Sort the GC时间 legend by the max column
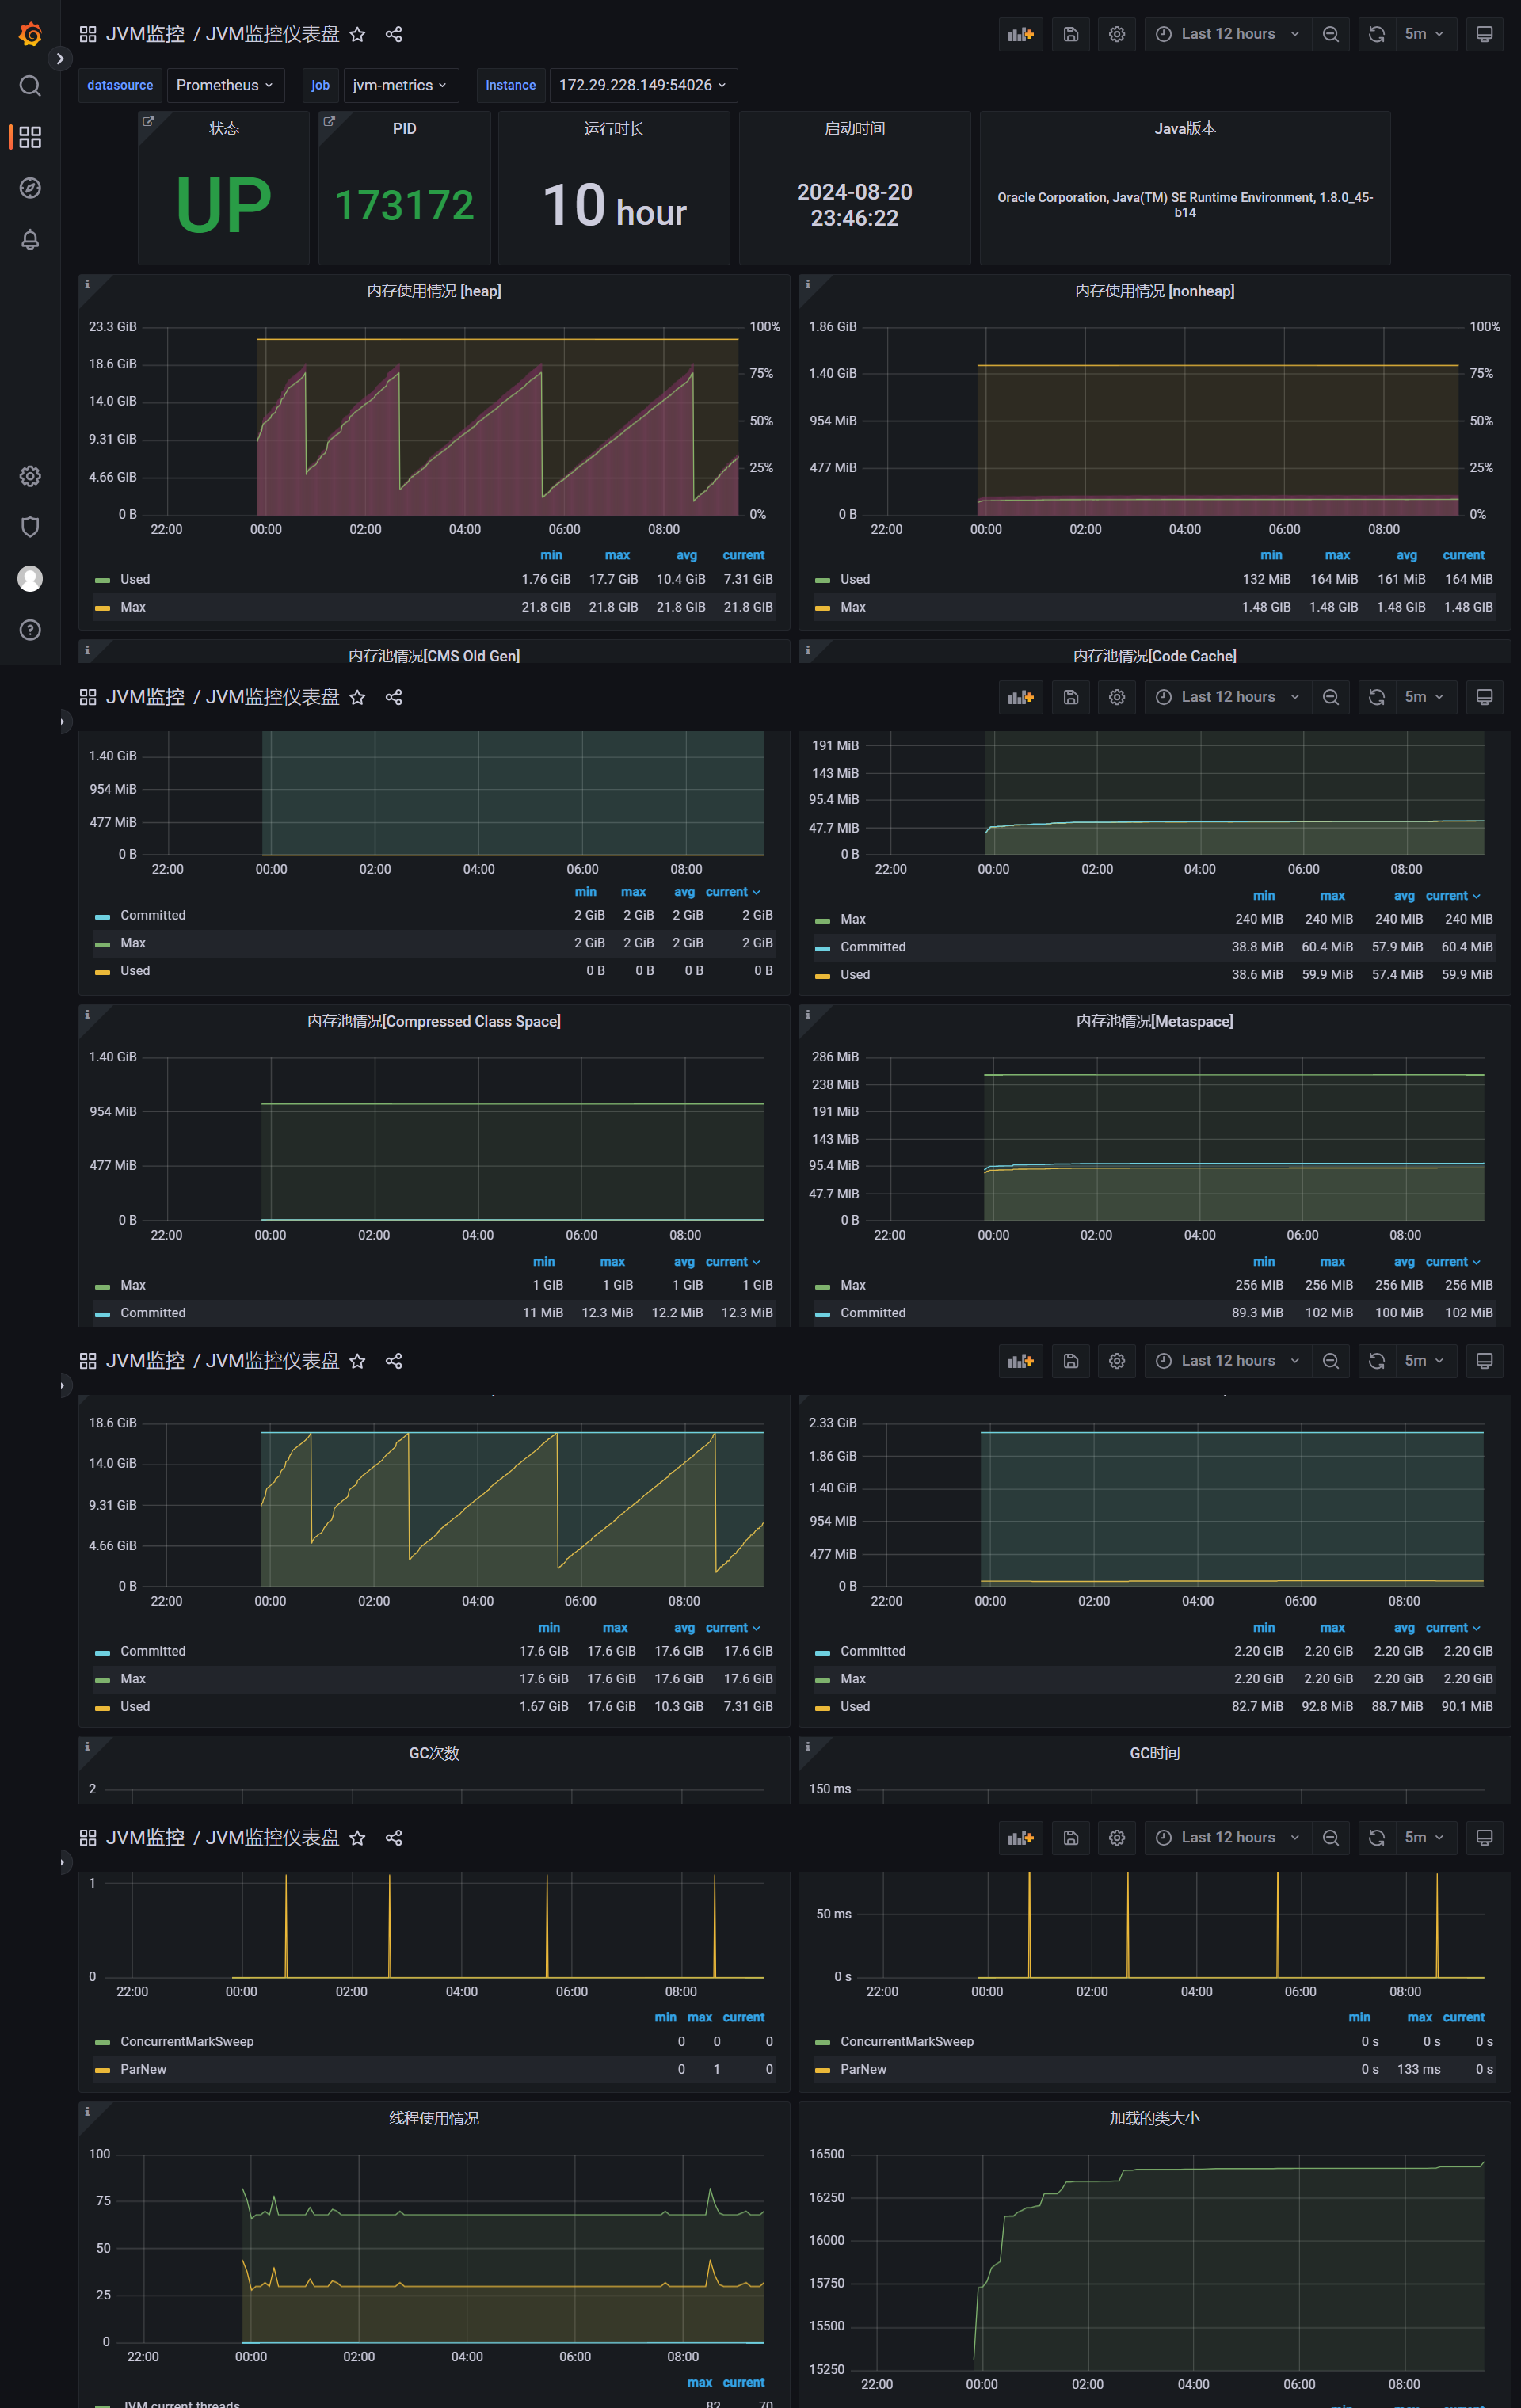 (x=1419, y=2017)
